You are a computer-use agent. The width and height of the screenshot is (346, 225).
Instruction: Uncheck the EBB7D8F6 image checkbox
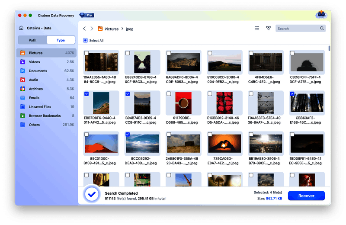(x=86, y=94)
